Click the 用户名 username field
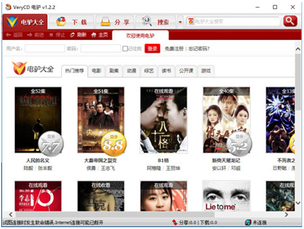Image resolution: width=304 pixels, height=229 pixels. pos(45,49)
